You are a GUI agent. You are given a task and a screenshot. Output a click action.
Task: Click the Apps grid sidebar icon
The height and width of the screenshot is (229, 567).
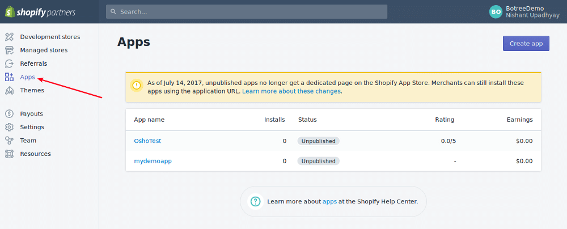tap(10, 77)
